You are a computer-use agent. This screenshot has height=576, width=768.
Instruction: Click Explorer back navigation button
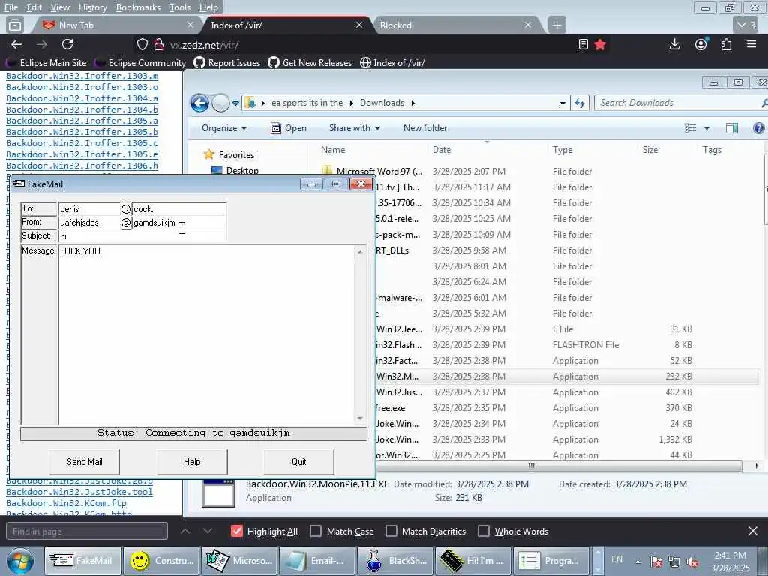199,103
